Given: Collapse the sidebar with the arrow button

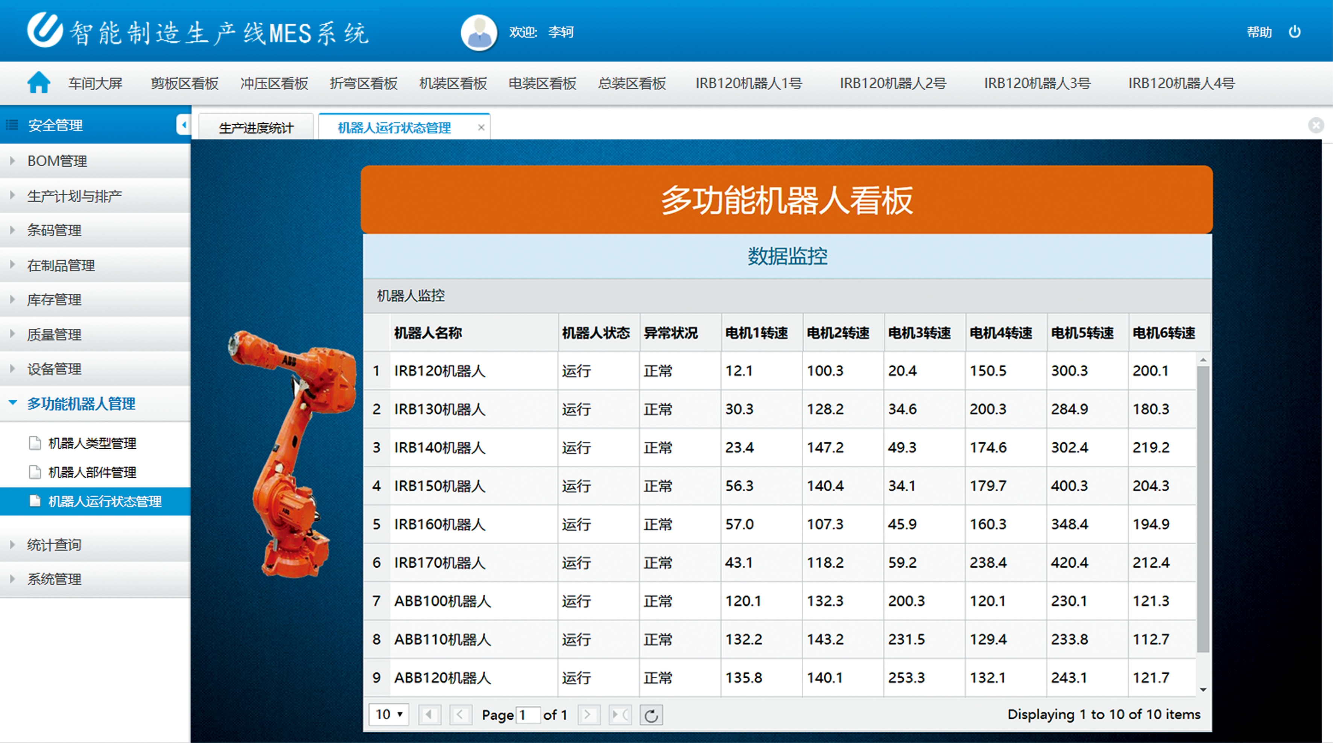Looking at the screenshot, I should coord(183,125).
